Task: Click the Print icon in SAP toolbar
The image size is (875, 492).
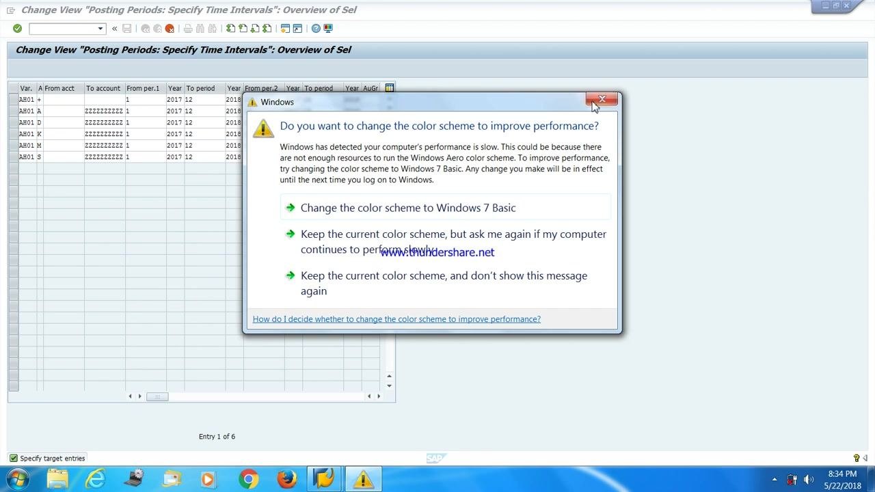Action: pyautogui.click(x=188, y=28)
